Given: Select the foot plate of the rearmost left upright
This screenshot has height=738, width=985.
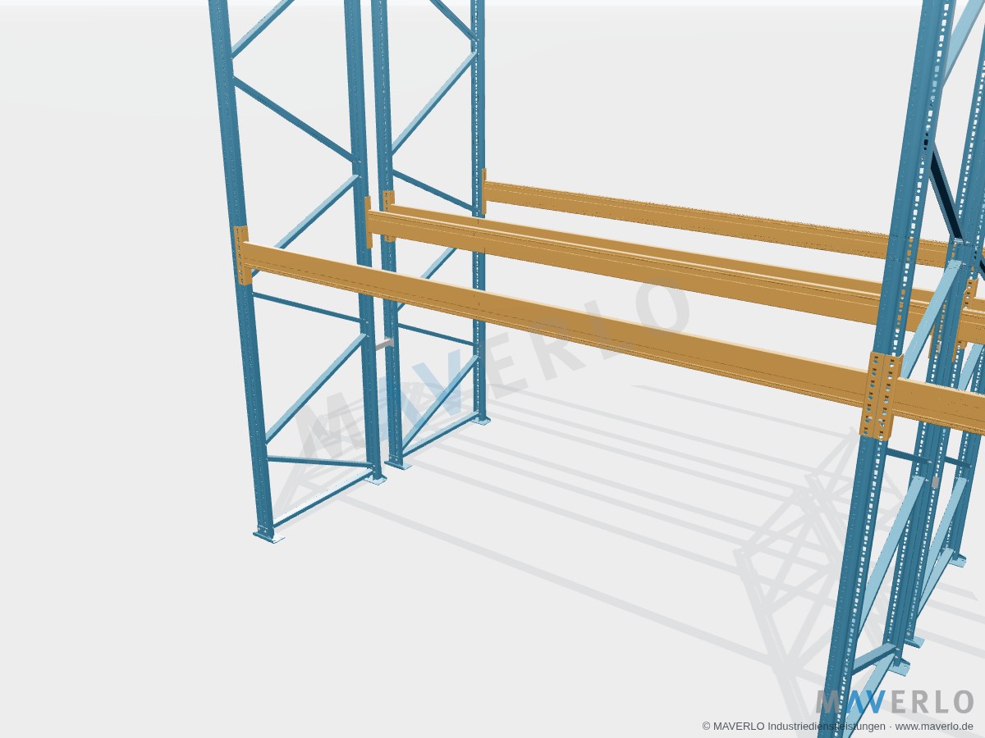Looking at the screenshot, I should click(x=482, y=419).
